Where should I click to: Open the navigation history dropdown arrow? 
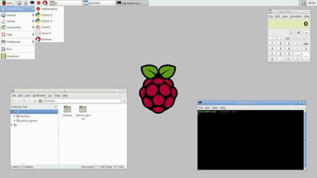(24, 101)
